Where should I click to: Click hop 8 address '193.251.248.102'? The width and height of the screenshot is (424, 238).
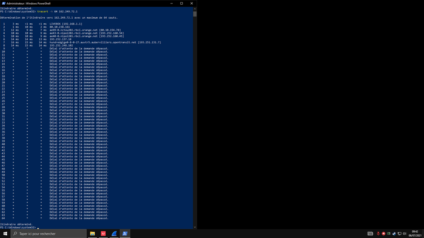(x=61, y=46)
